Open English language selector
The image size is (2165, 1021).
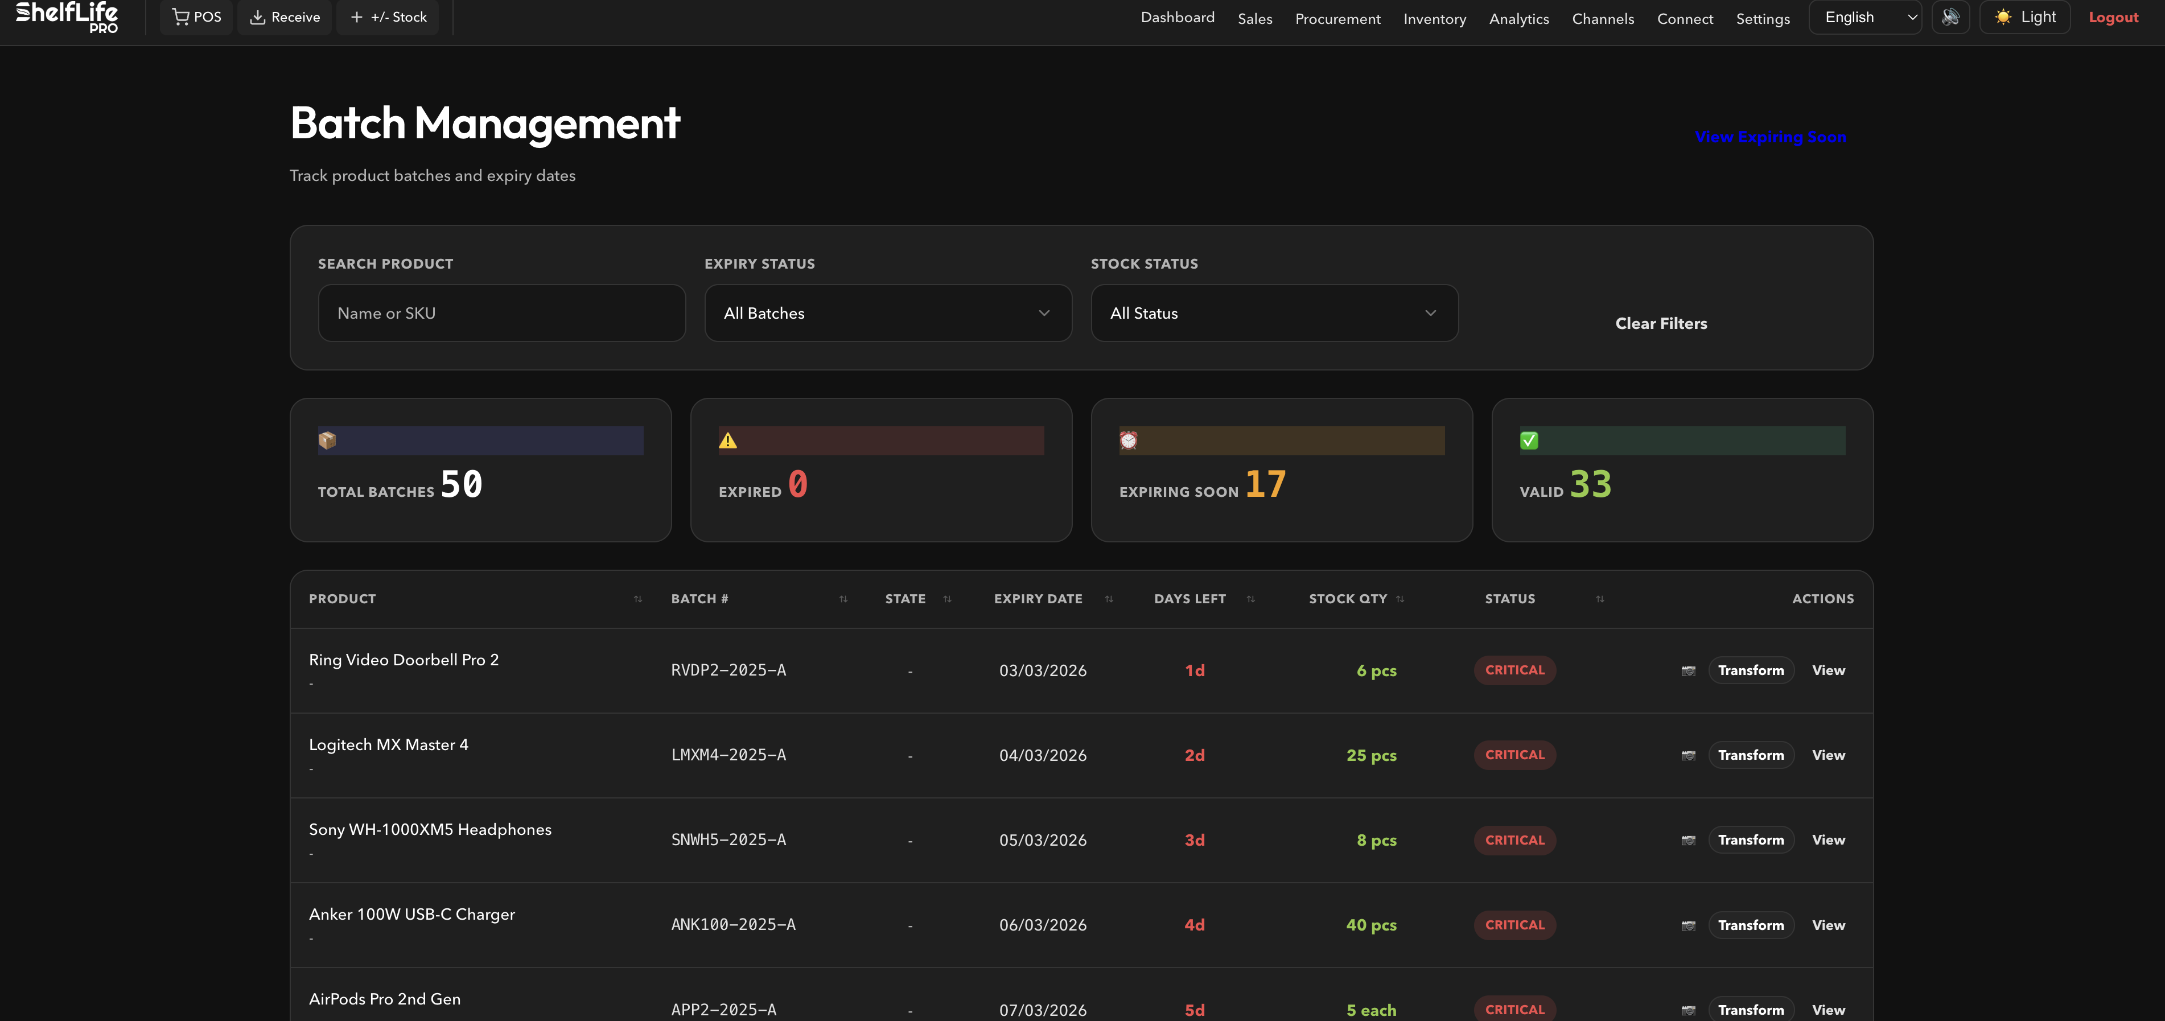(1864, 18)
